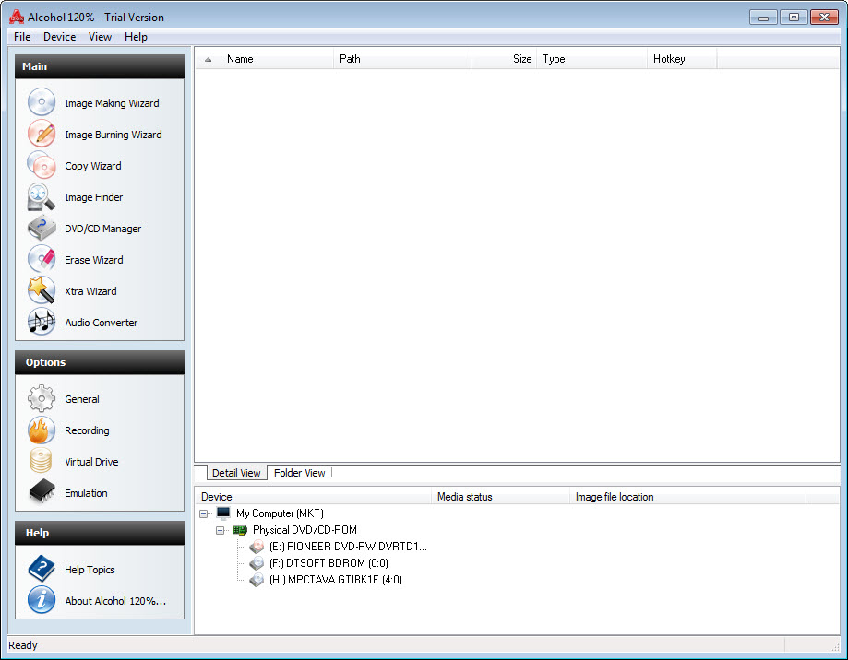
Task: Open Emulation options link
Action: click(x=86, y=493)
